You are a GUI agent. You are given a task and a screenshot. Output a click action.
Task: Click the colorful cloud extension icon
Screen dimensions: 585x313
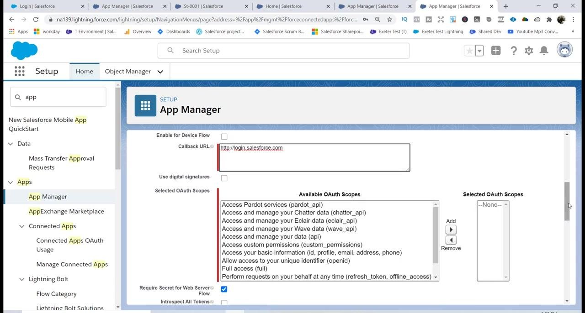coord(525,20)
